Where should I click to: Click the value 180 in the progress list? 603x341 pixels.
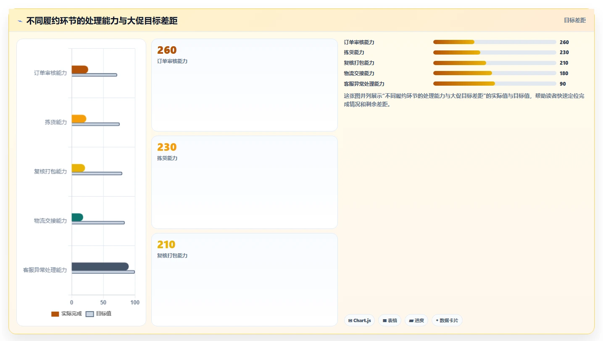(x=564, y=73)
